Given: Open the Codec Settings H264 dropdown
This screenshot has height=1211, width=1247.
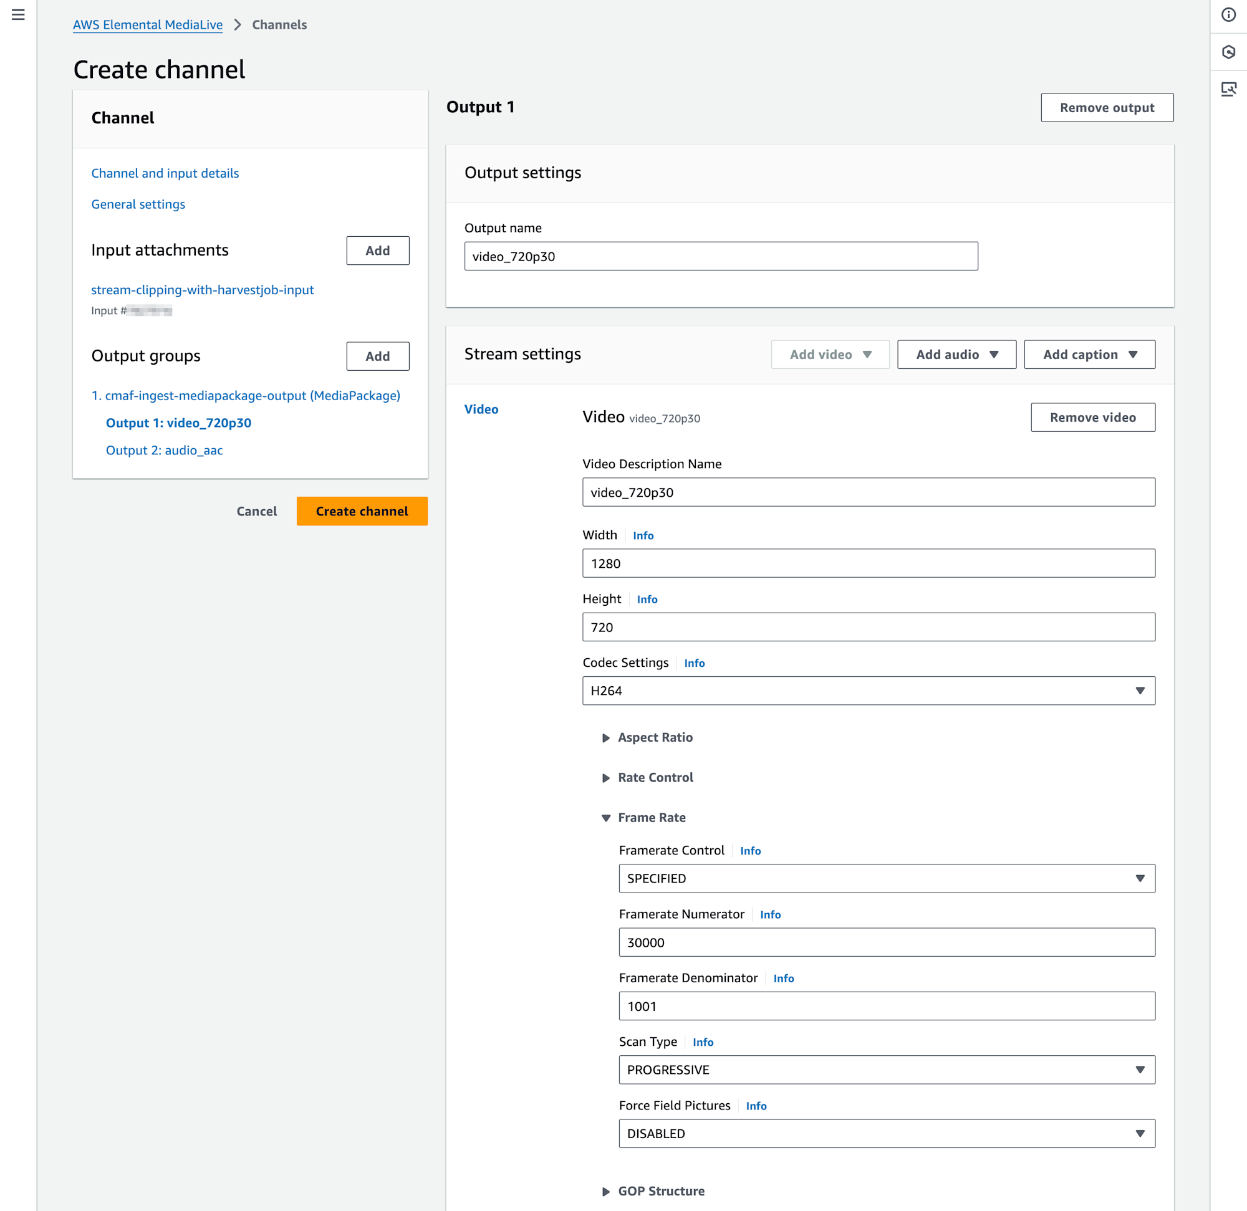Looking at the screenshot, I should (x=869, y=691).
